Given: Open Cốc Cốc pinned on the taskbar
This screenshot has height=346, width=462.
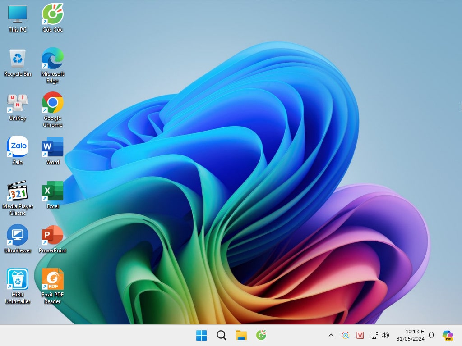Looking at the screenshot, I should pos(262,335).
